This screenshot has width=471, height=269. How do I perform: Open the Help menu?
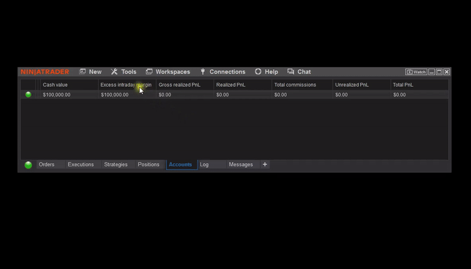coord(266,72)
